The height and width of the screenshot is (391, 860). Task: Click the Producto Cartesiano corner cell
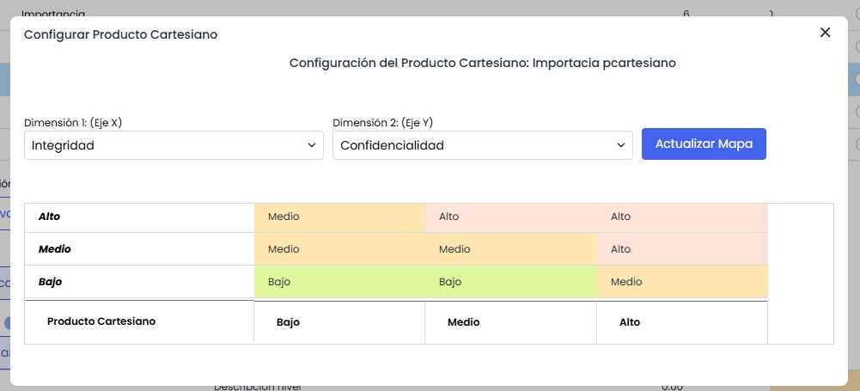101,321
